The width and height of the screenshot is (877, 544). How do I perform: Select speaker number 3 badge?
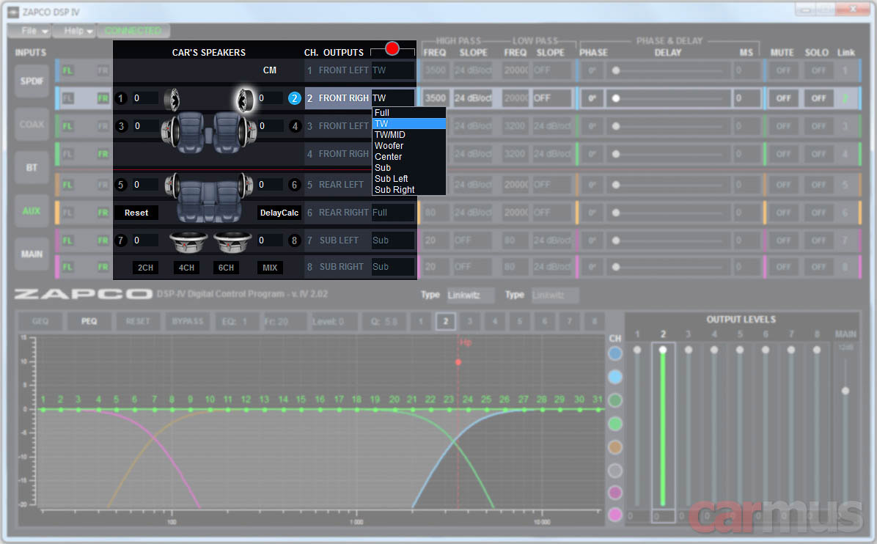tap(121, 126)
